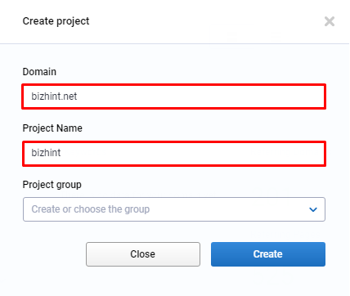
Task: Click the gray Close button
Action: click(143, 254)
